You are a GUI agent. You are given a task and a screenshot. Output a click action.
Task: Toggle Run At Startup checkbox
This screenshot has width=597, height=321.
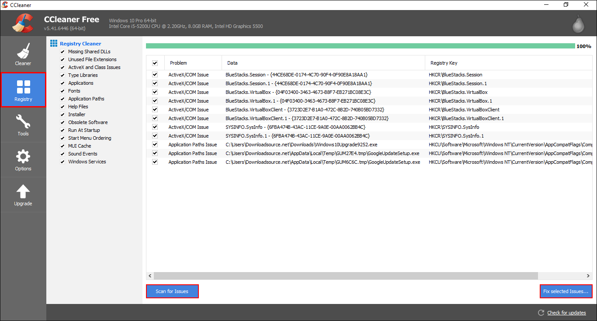(62, 130)
